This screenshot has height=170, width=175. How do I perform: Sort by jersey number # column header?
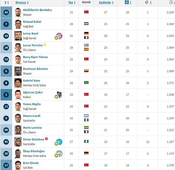click(x=6, y=2)
